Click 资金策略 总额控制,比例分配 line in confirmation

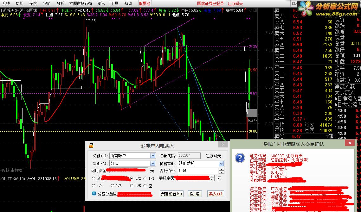[x=279, y=160]
